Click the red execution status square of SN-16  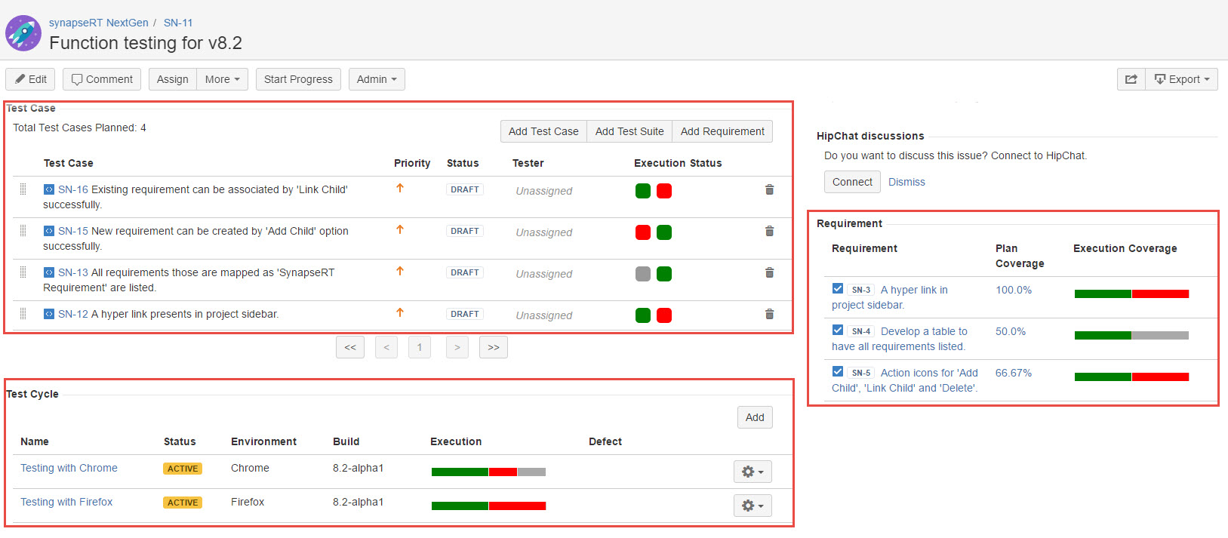tap(664, 191)
